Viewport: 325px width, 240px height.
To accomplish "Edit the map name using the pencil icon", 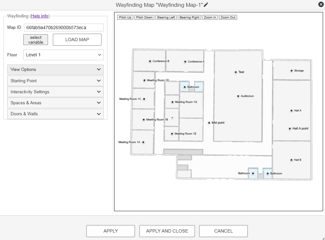I will pyautogui.click(x=206, y=5).
